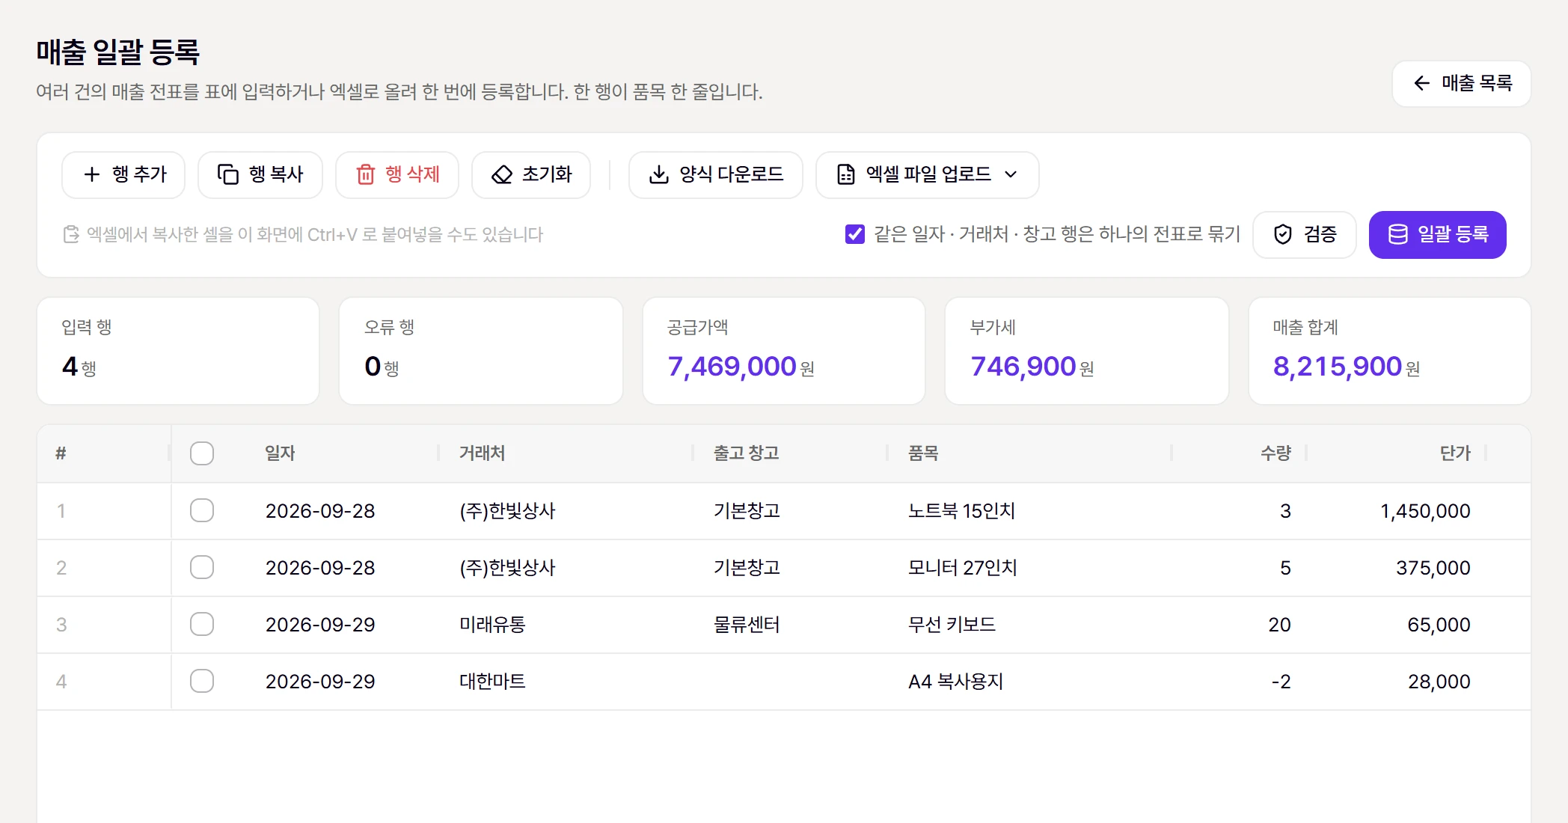Image resolution: width=1568 pixels, height=823 pixels.
Task: Check the row 2 모니터 27인치 checkbox
Action: [x=202, y=567]
